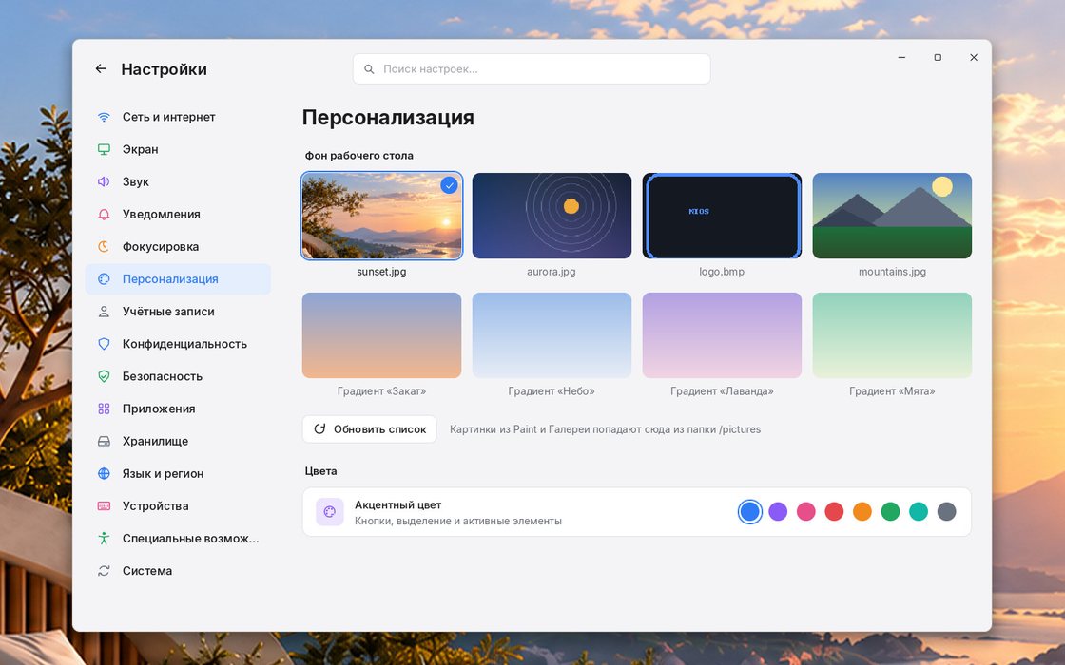Open Звук settings

coord(178,181)
